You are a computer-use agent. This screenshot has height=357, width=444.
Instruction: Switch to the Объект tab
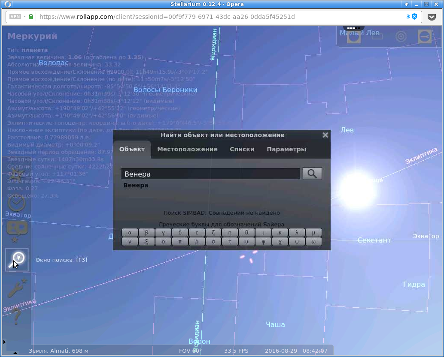132,149
